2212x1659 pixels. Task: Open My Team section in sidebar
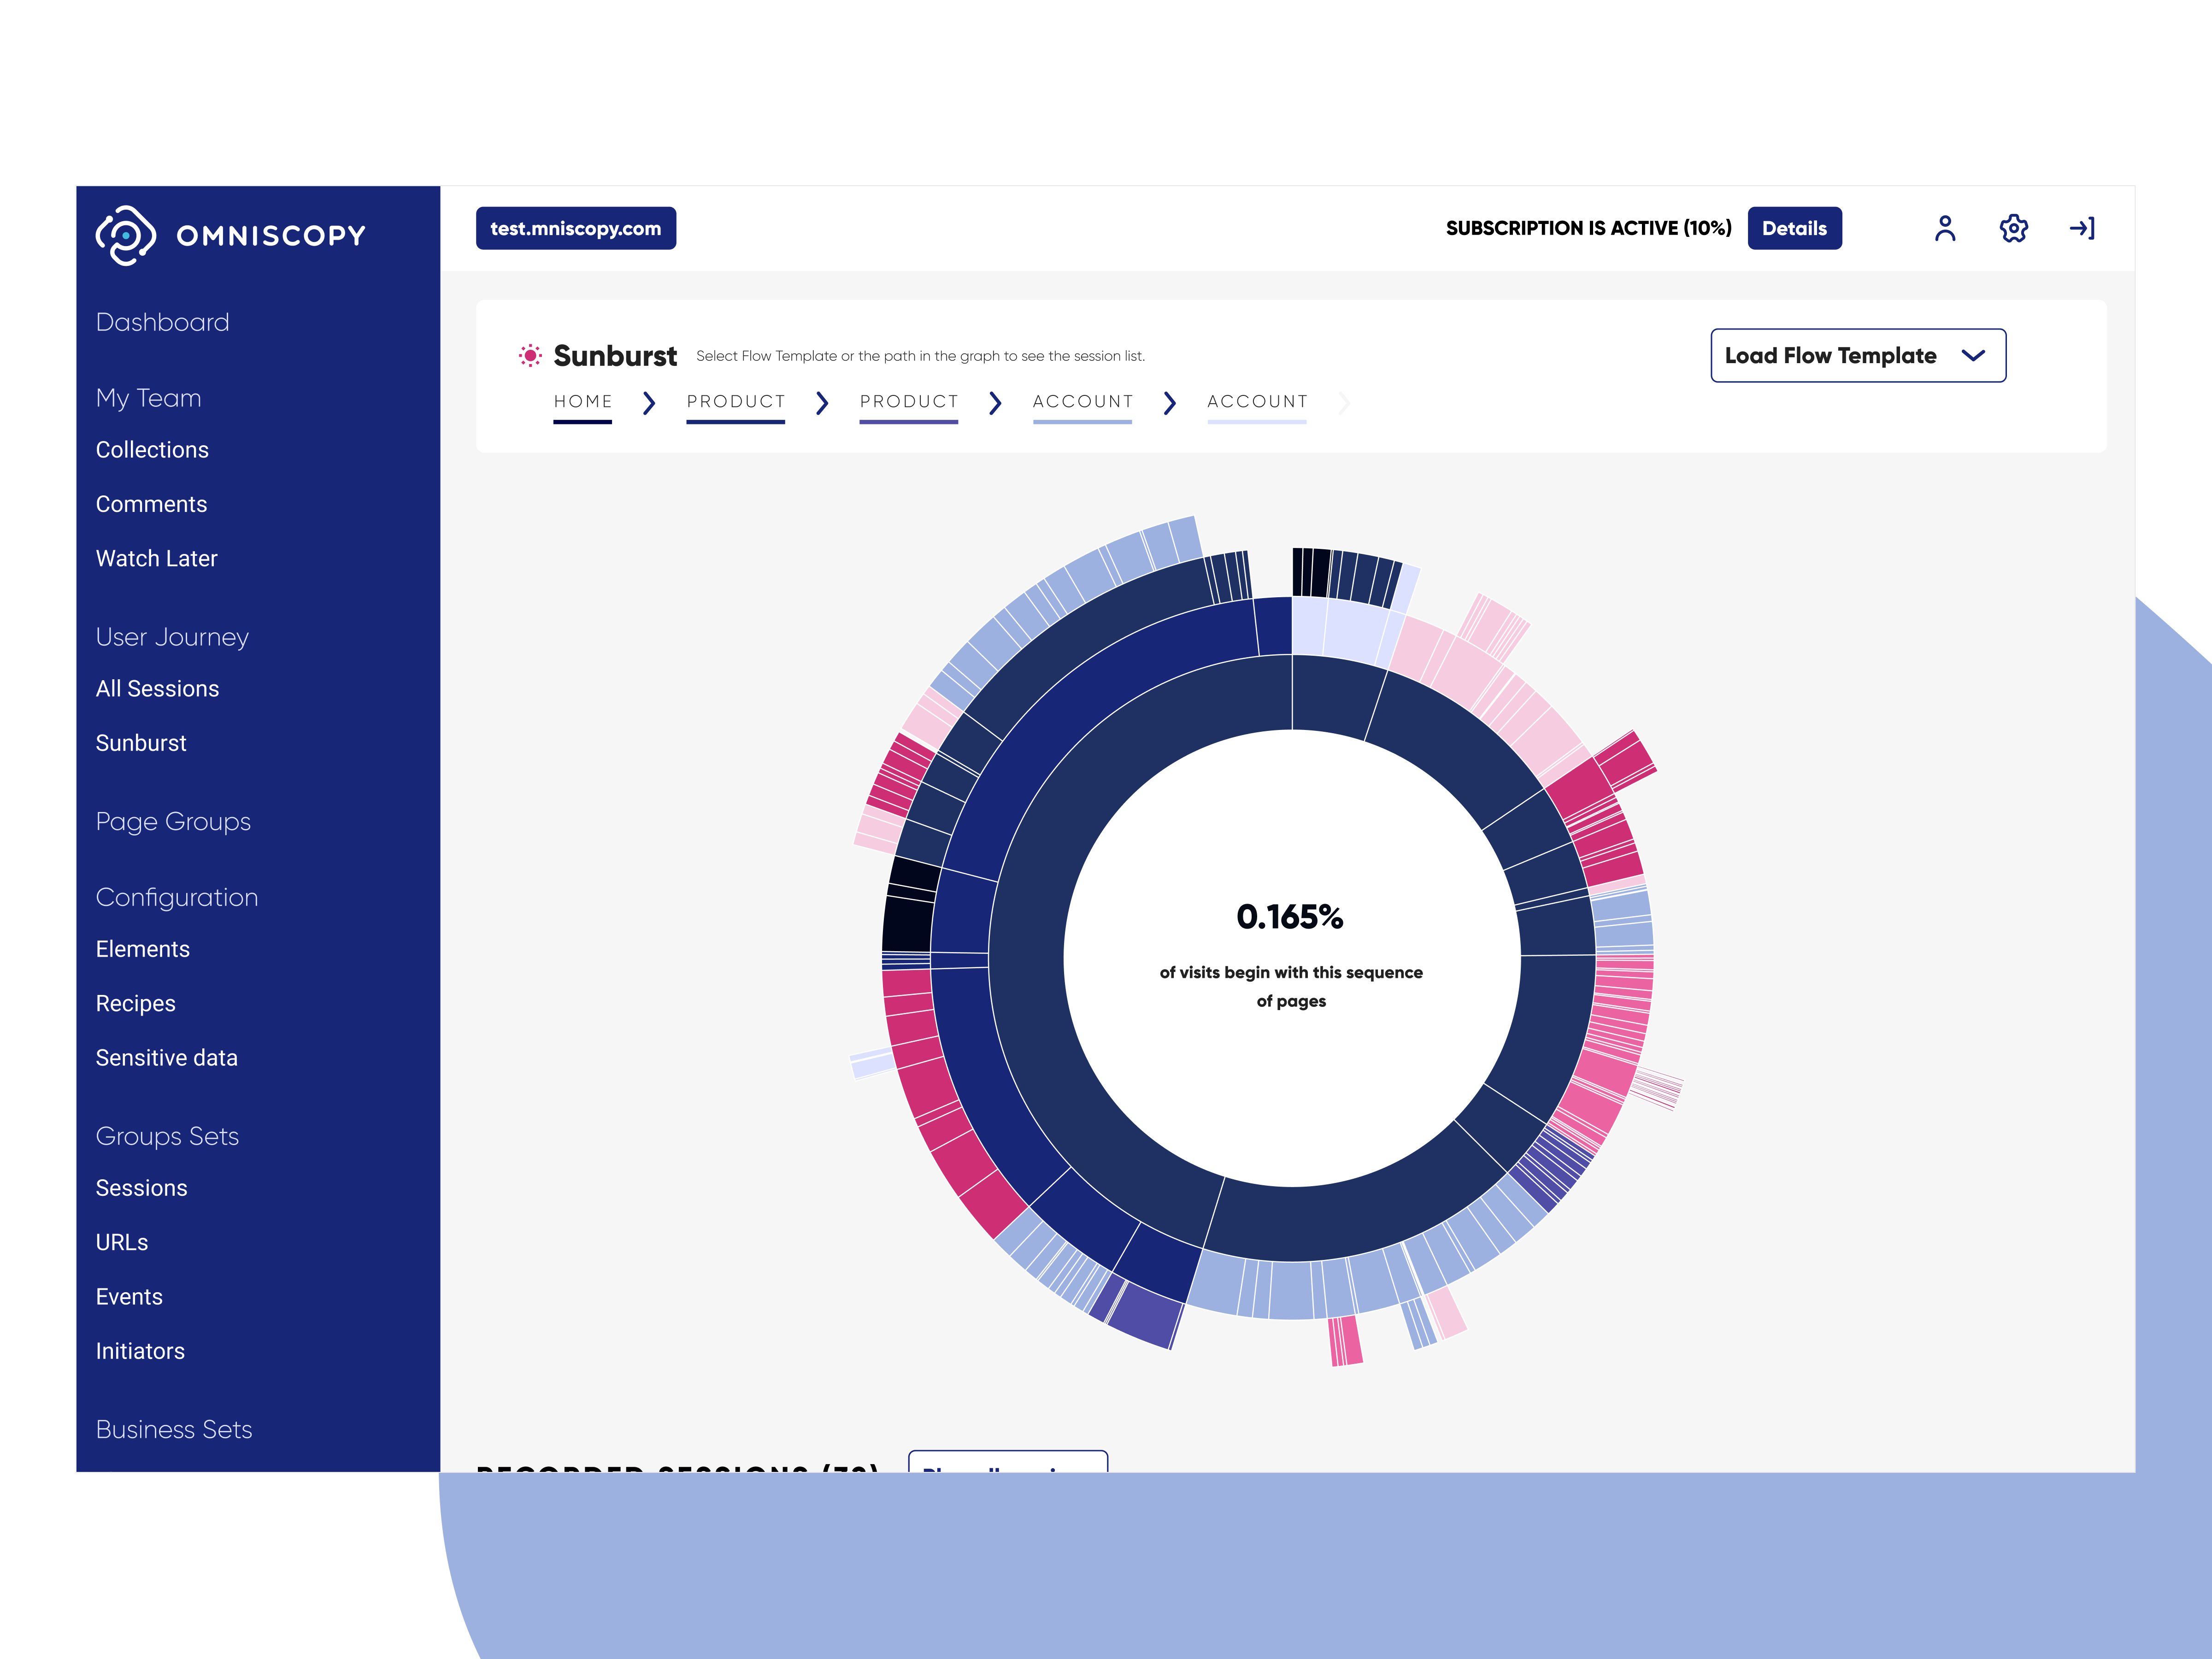[x=148, y=398]
